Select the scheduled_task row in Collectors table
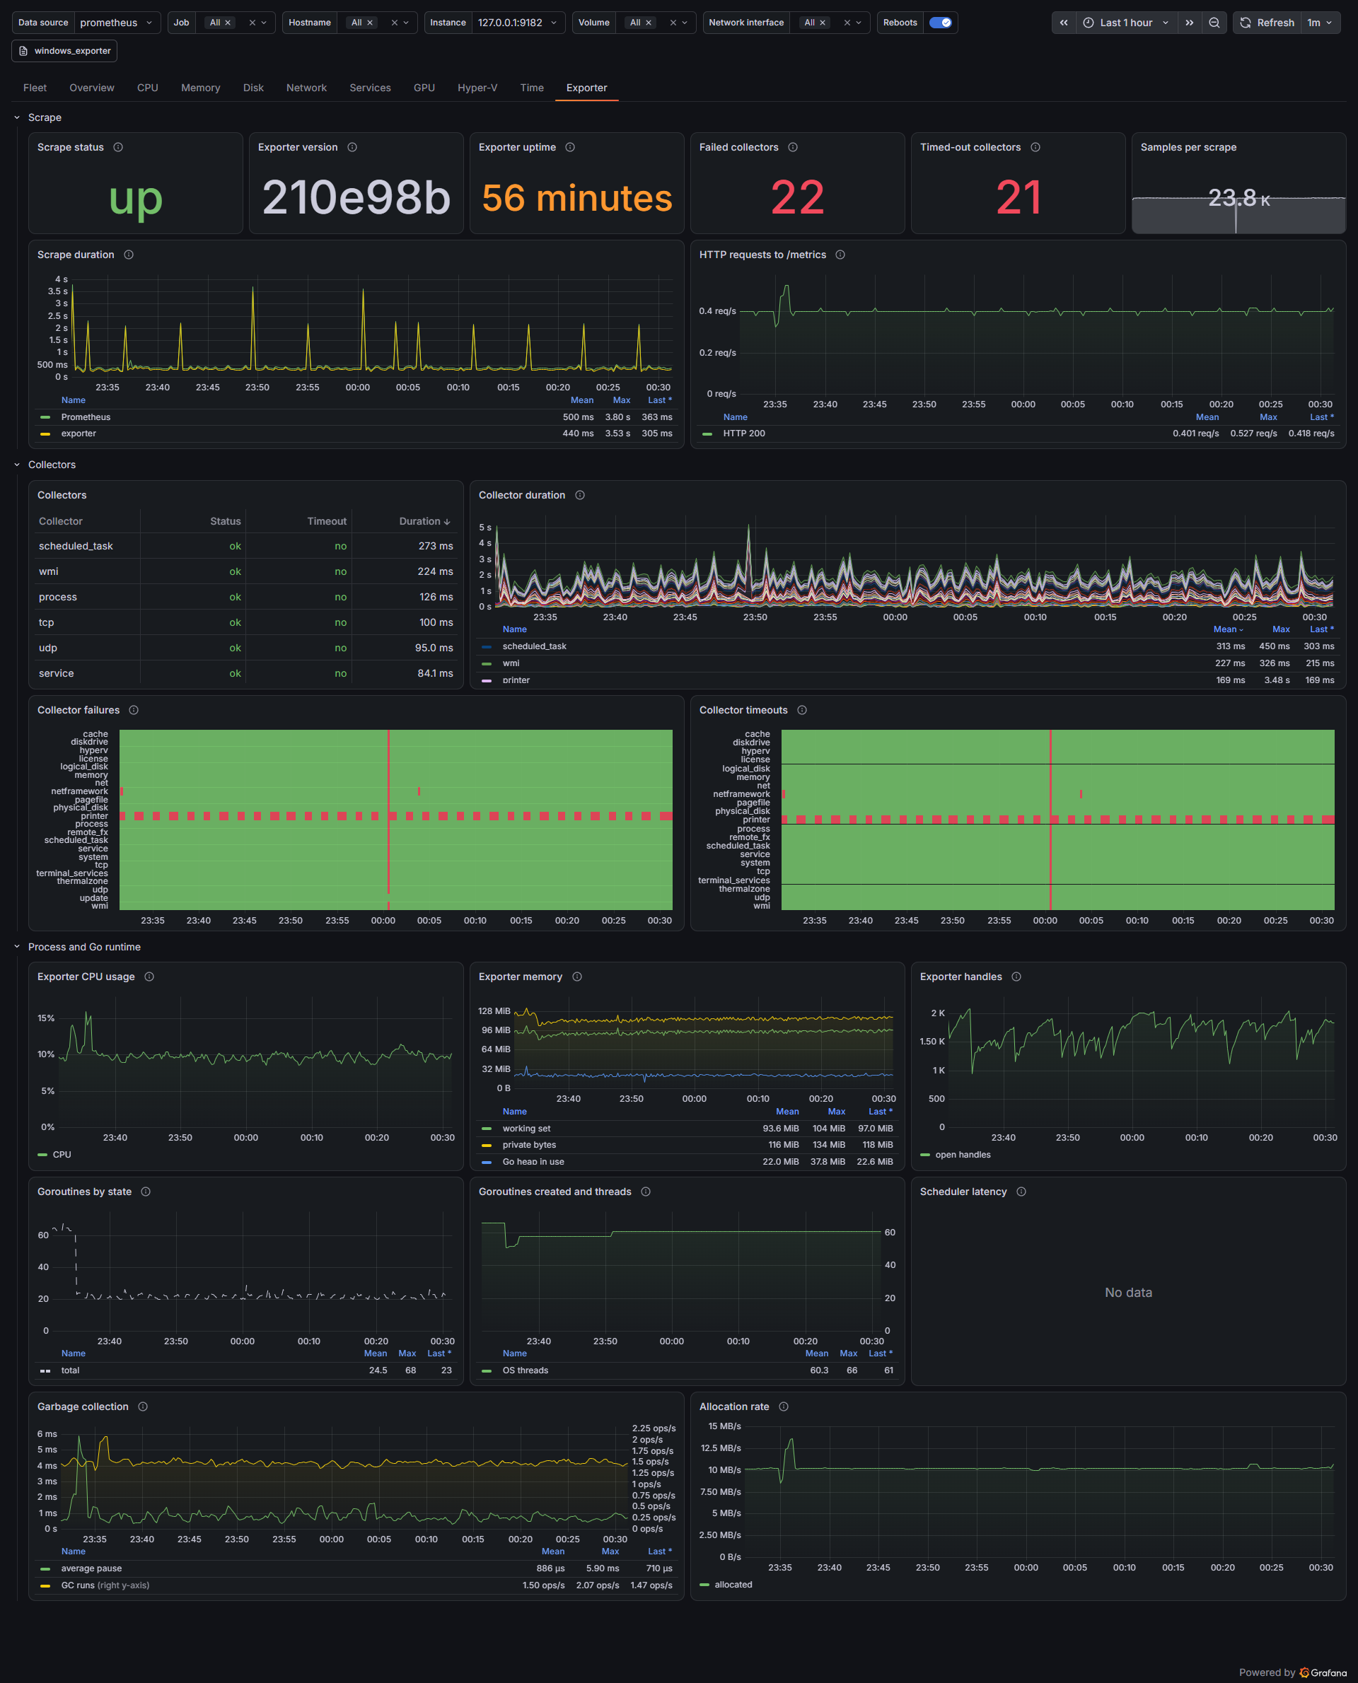Viewport: 1358px width, 1683px height. tap(245, 546)
